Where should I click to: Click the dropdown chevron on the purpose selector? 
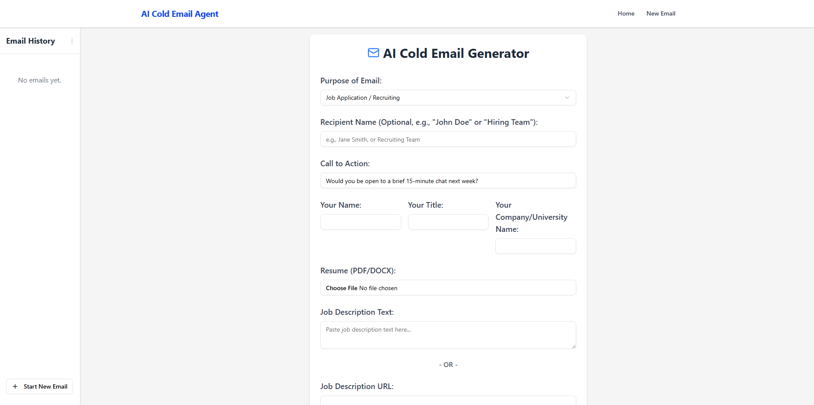pyautogui.click(x=567, y=98)
